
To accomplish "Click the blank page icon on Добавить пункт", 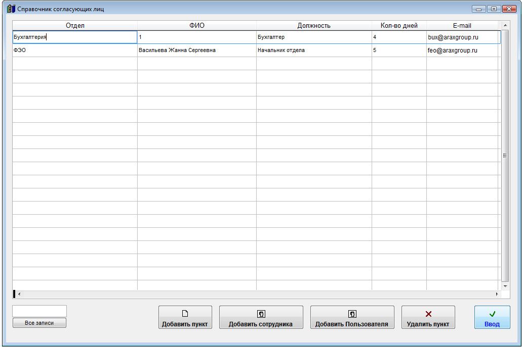I will pyautogui.click(x=185, y=314).
